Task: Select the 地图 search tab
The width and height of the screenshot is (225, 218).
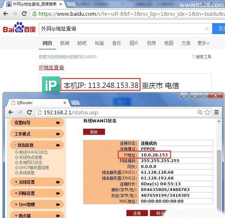Action: pyautogui.click(x=169, y=43)
